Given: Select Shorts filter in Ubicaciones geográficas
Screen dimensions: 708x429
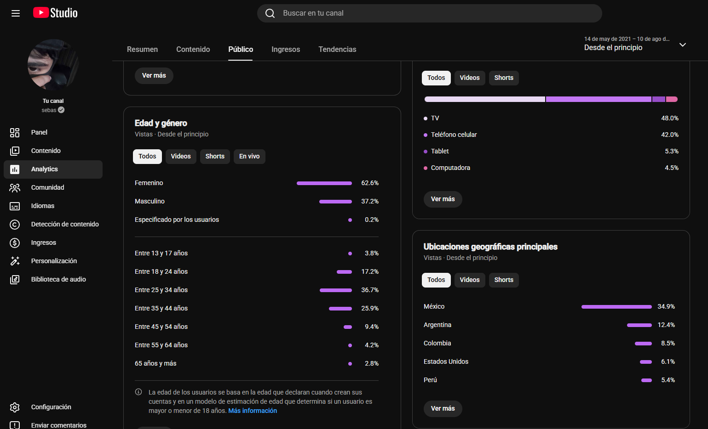Looking at the screenshot, I should [504, 280].
